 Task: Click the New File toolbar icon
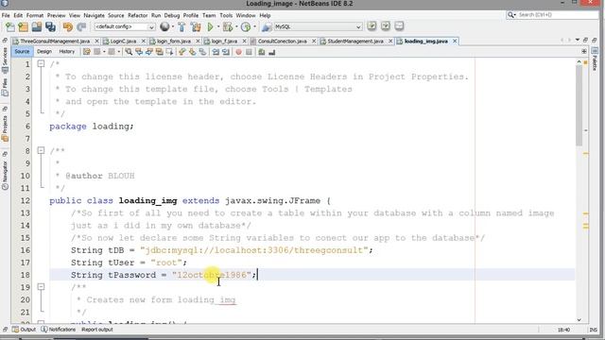10,26
